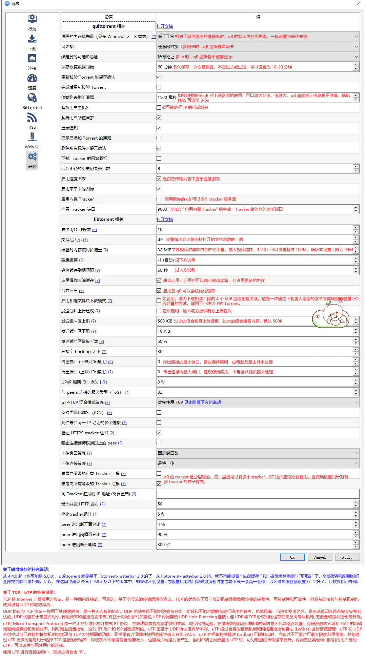Enable 允许来自同一 IP 地址的多个连接 checkbox
Image resolution: width=366 pixels, height=664 pixels.
[159, 423]
